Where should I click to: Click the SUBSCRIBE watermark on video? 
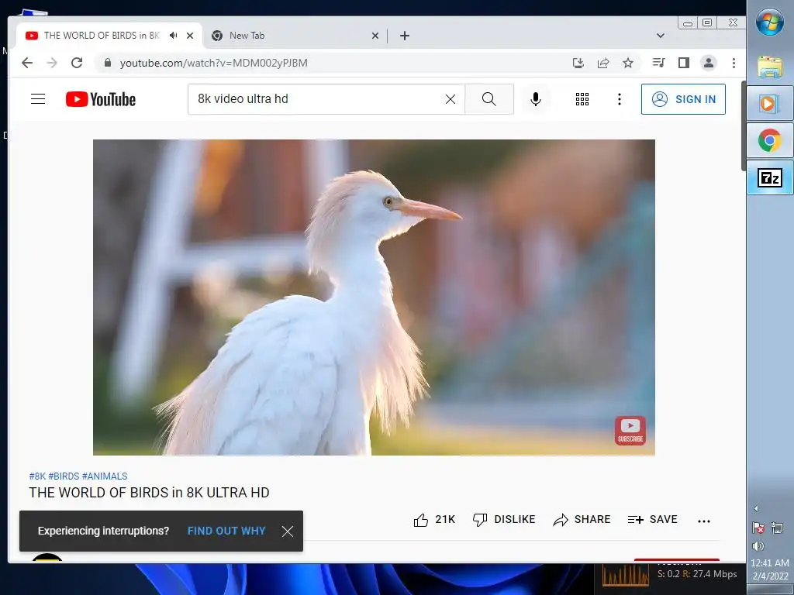pyautogui.click(x=630, y=431)
